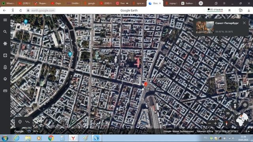The image size is (253, 142).
Task: Close the active Google Earth tab
Action: 160,3
